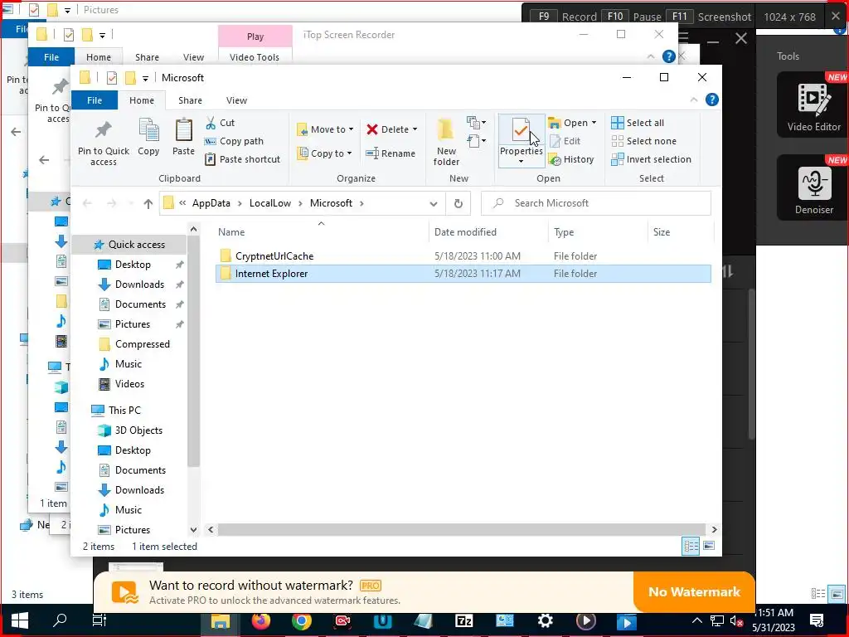Click the Cut scissors command
The image size is (849, 637).
(x=220, y=123)
